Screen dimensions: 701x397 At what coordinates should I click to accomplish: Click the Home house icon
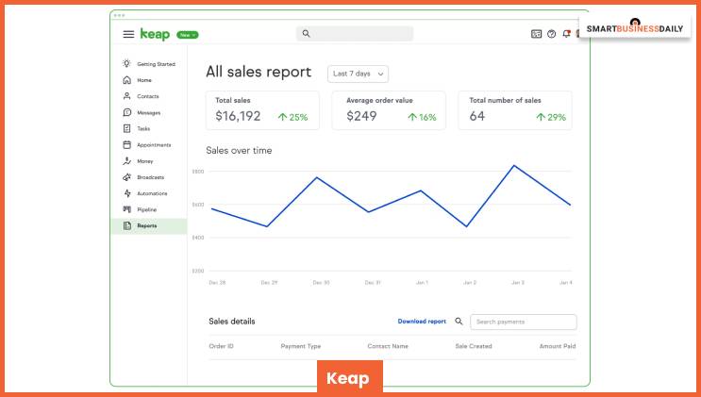pyautogui.click(x=127, y=80)
